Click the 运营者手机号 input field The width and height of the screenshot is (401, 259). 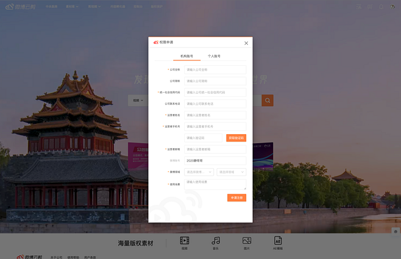point(215,127)
